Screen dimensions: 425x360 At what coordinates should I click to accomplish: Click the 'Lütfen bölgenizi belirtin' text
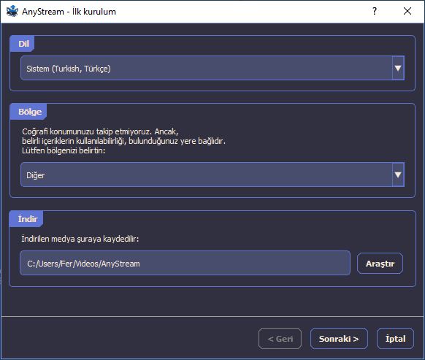click(x=64, y=150)
